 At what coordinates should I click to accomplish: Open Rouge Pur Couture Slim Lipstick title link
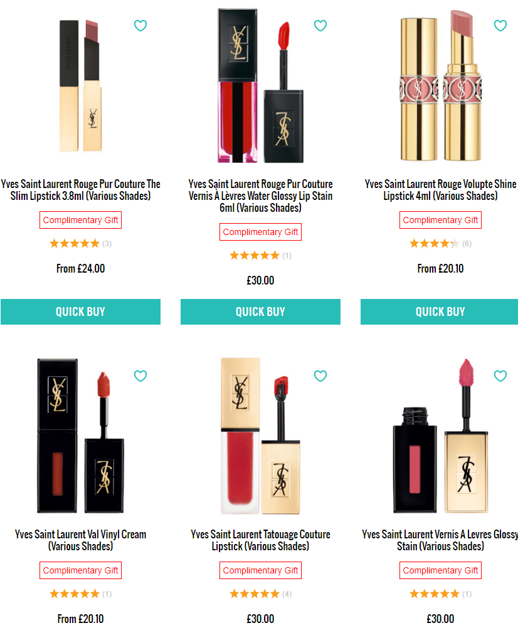(x=80, y=190)
